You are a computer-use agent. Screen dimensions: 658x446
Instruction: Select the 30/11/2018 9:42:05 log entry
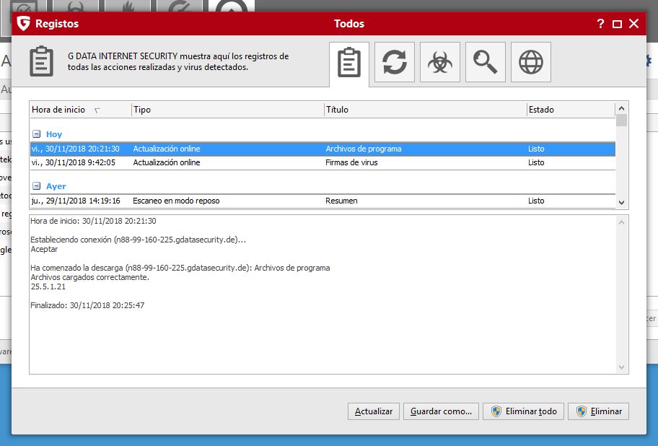tap(323, 163)
